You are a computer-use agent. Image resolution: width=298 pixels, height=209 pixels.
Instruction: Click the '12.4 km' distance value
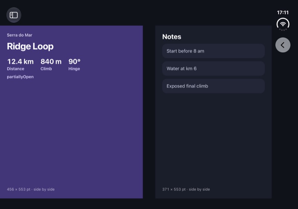tap(20, 61)
